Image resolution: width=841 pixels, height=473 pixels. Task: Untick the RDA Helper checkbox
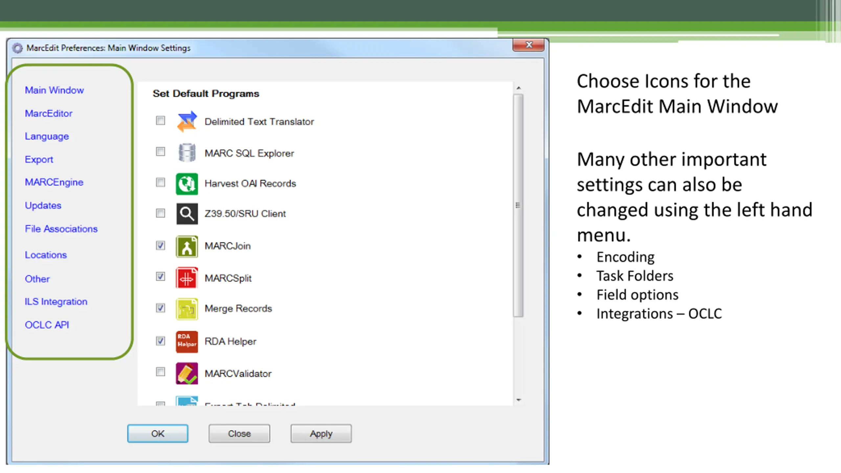[x=160, y=341]
